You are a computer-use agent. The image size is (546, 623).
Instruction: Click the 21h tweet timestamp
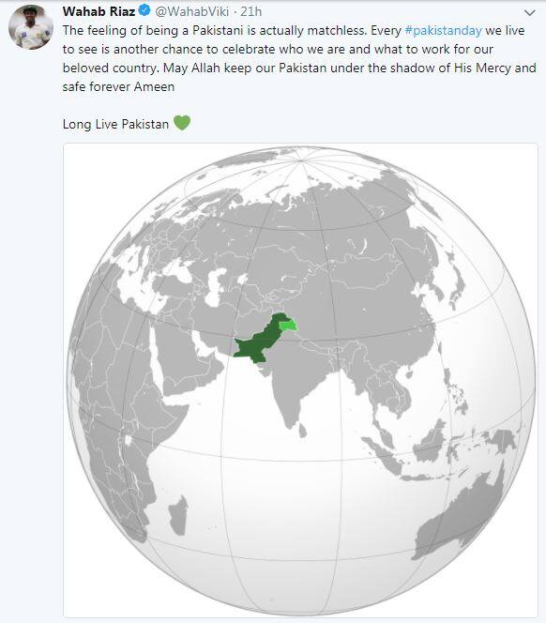pyautogui.click(x=251, y=11)
